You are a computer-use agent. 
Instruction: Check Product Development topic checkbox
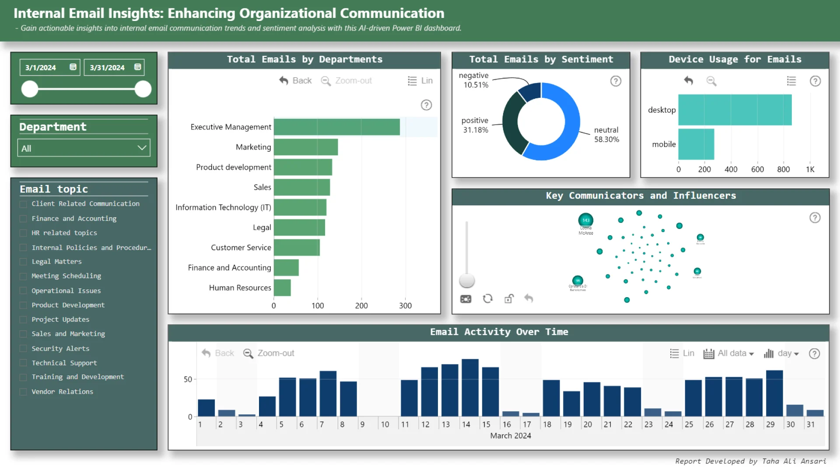coord(23,305)
